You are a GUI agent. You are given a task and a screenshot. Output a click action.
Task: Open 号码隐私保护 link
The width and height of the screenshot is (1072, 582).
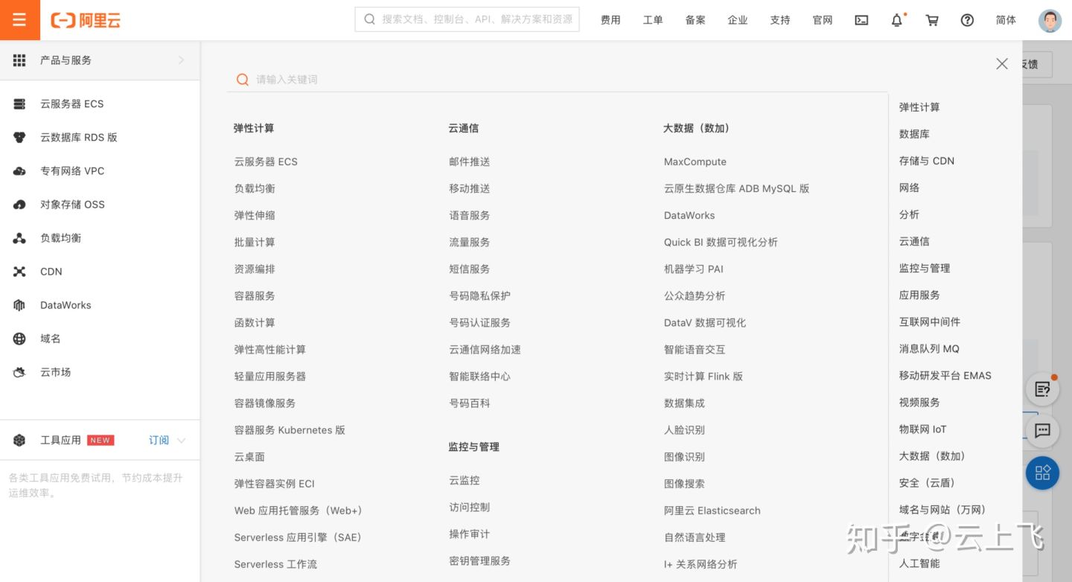coord(479,296)
